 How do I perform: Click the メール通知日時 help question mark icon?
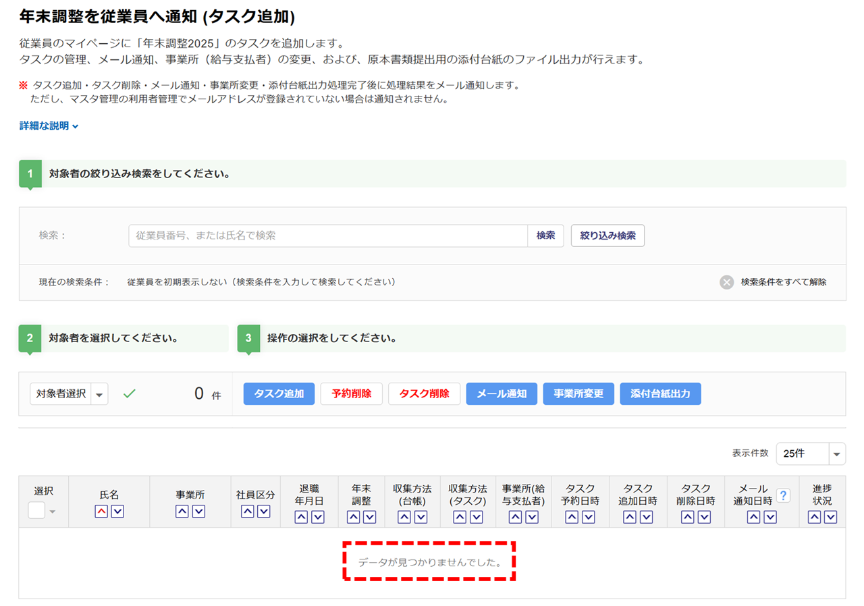783,496
